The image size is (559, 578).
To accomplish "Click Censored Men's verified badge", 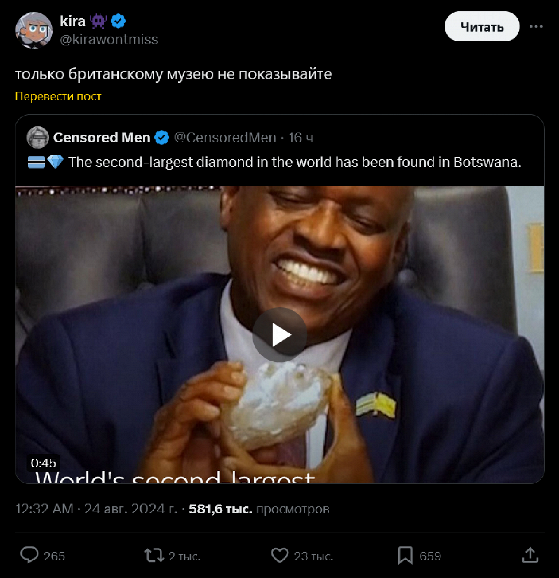I will (x=162, y=138).
